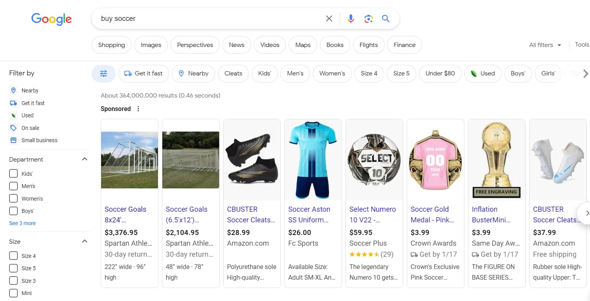Viewport: 590px width, 301px height.
Task: Select the Nearby filter chip with location pin
Action: pos(193,73)
